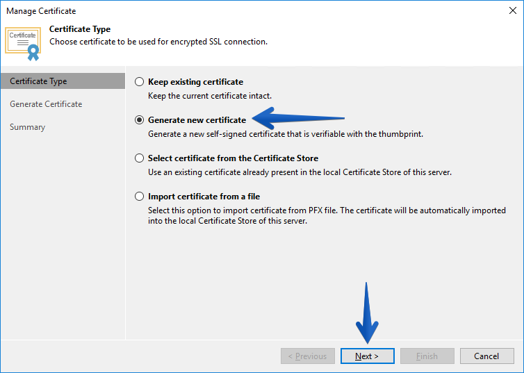Click the certificate ribbon icon in header
This screenshot has height=373, width=524.
click(x=23, y=44)
